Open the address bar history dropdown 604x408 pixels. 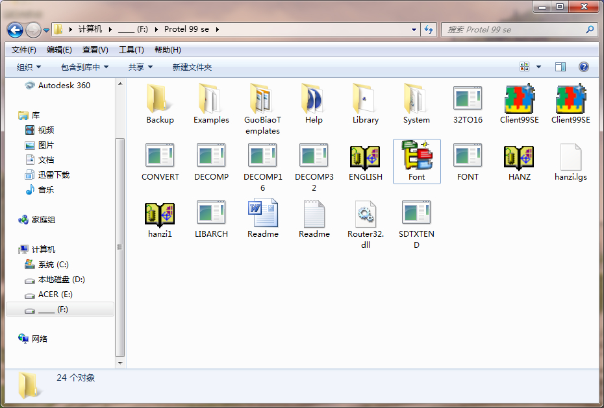(x=414, y=30)
